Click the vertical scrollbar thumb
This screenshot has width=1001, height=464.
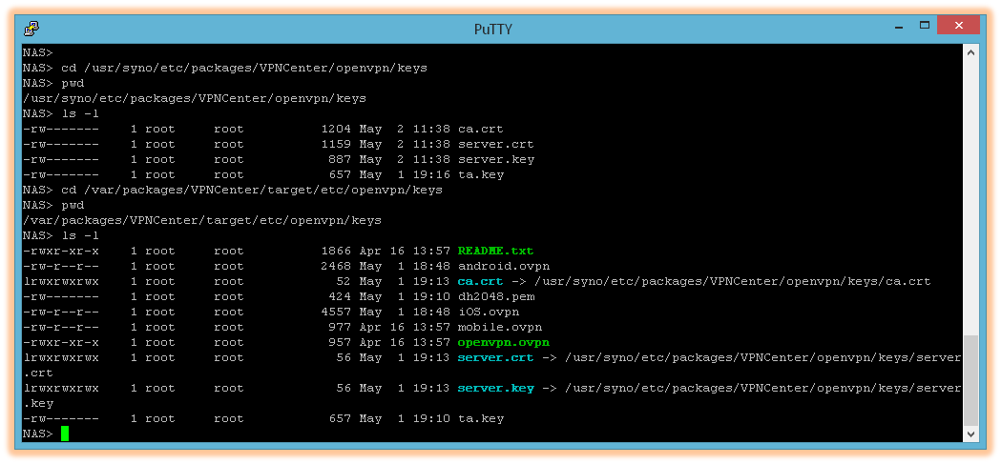click(x=970, y=380)
